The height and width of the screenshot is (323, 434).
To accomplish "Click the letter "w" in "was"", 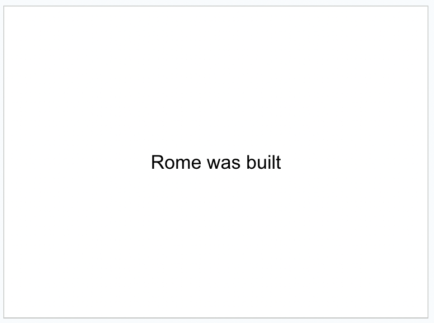I will 214,164.
